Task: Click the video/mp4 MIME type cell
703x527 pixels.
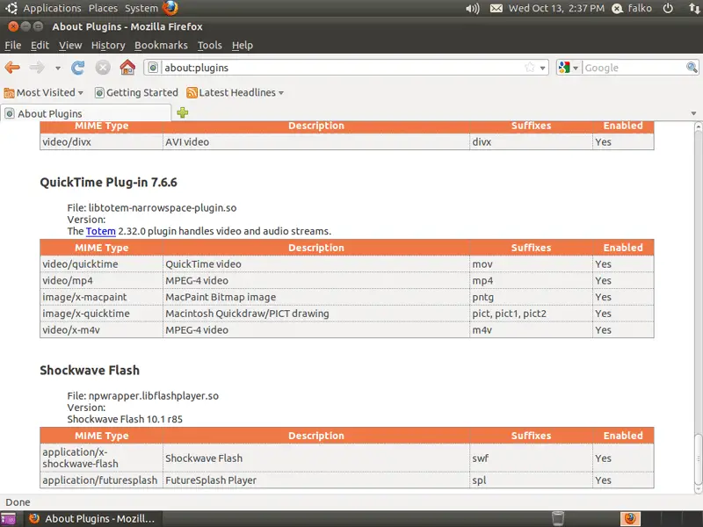Action: point(101,280)
